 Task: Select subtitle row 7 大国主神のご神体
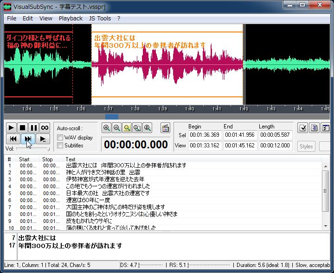(163, 207)
